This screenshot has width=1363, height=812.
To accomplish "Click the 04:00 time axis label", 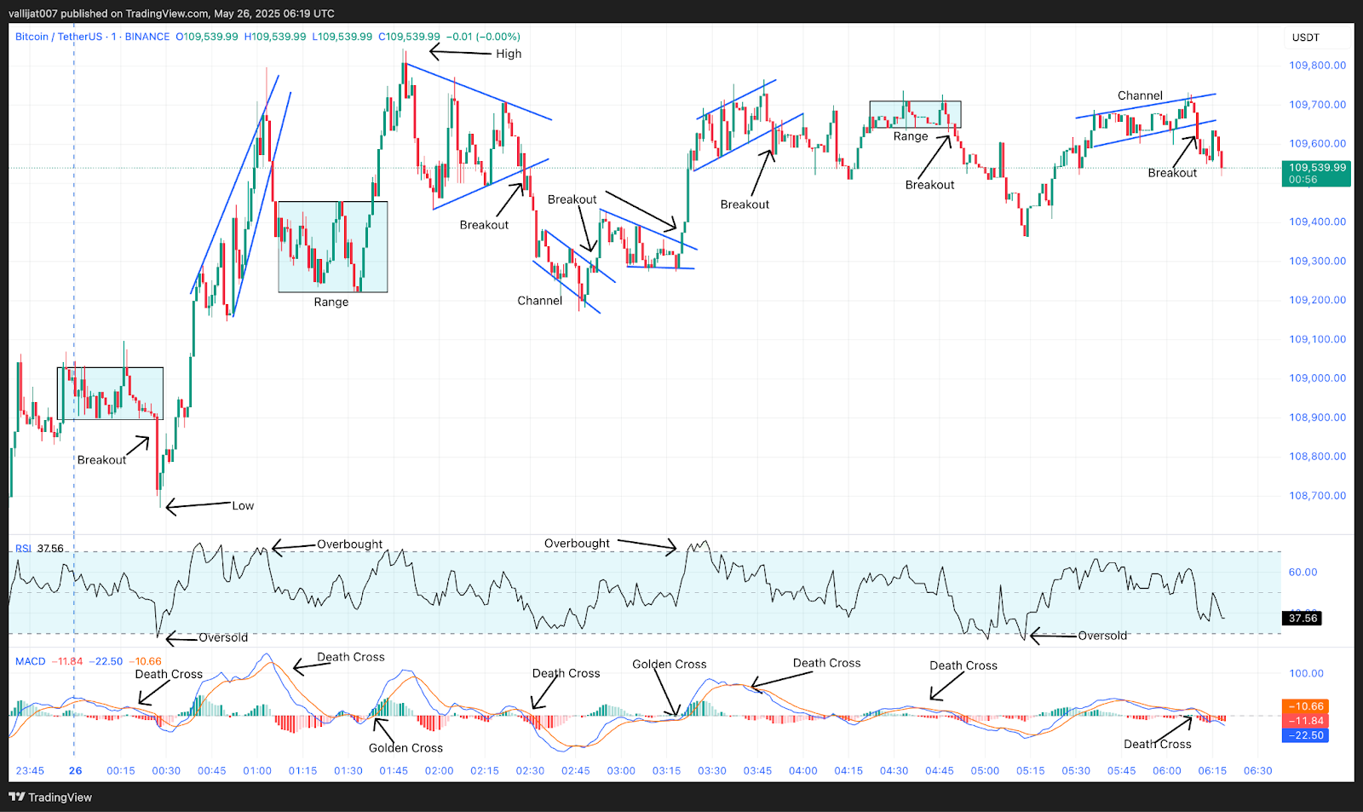I will coord(802,771).
